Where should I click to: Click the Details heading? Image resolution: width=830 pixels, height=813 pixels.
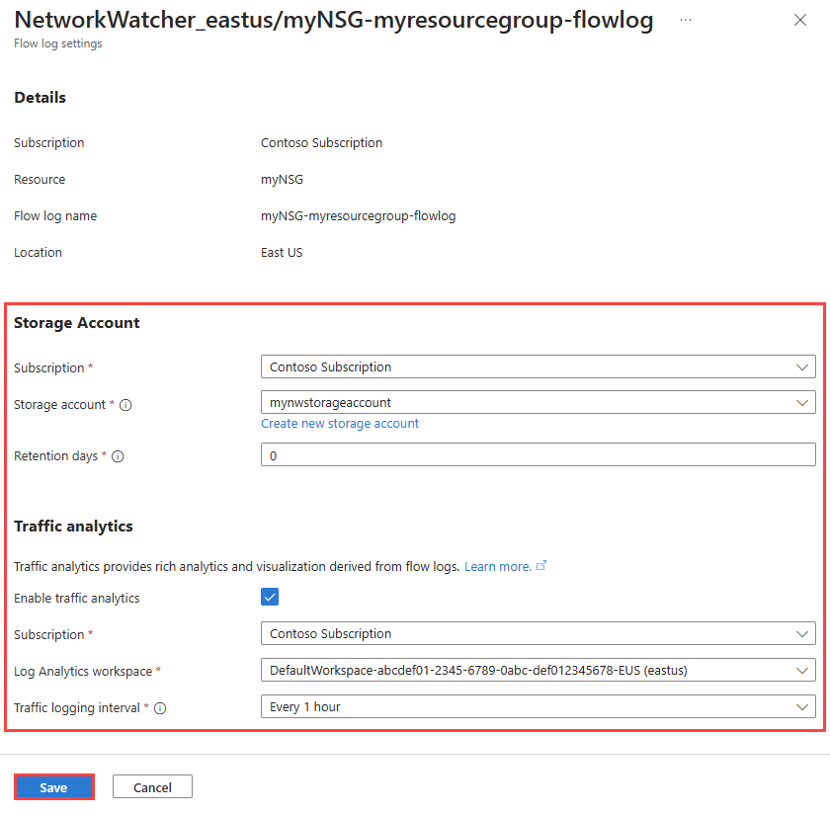click(41, 98)
